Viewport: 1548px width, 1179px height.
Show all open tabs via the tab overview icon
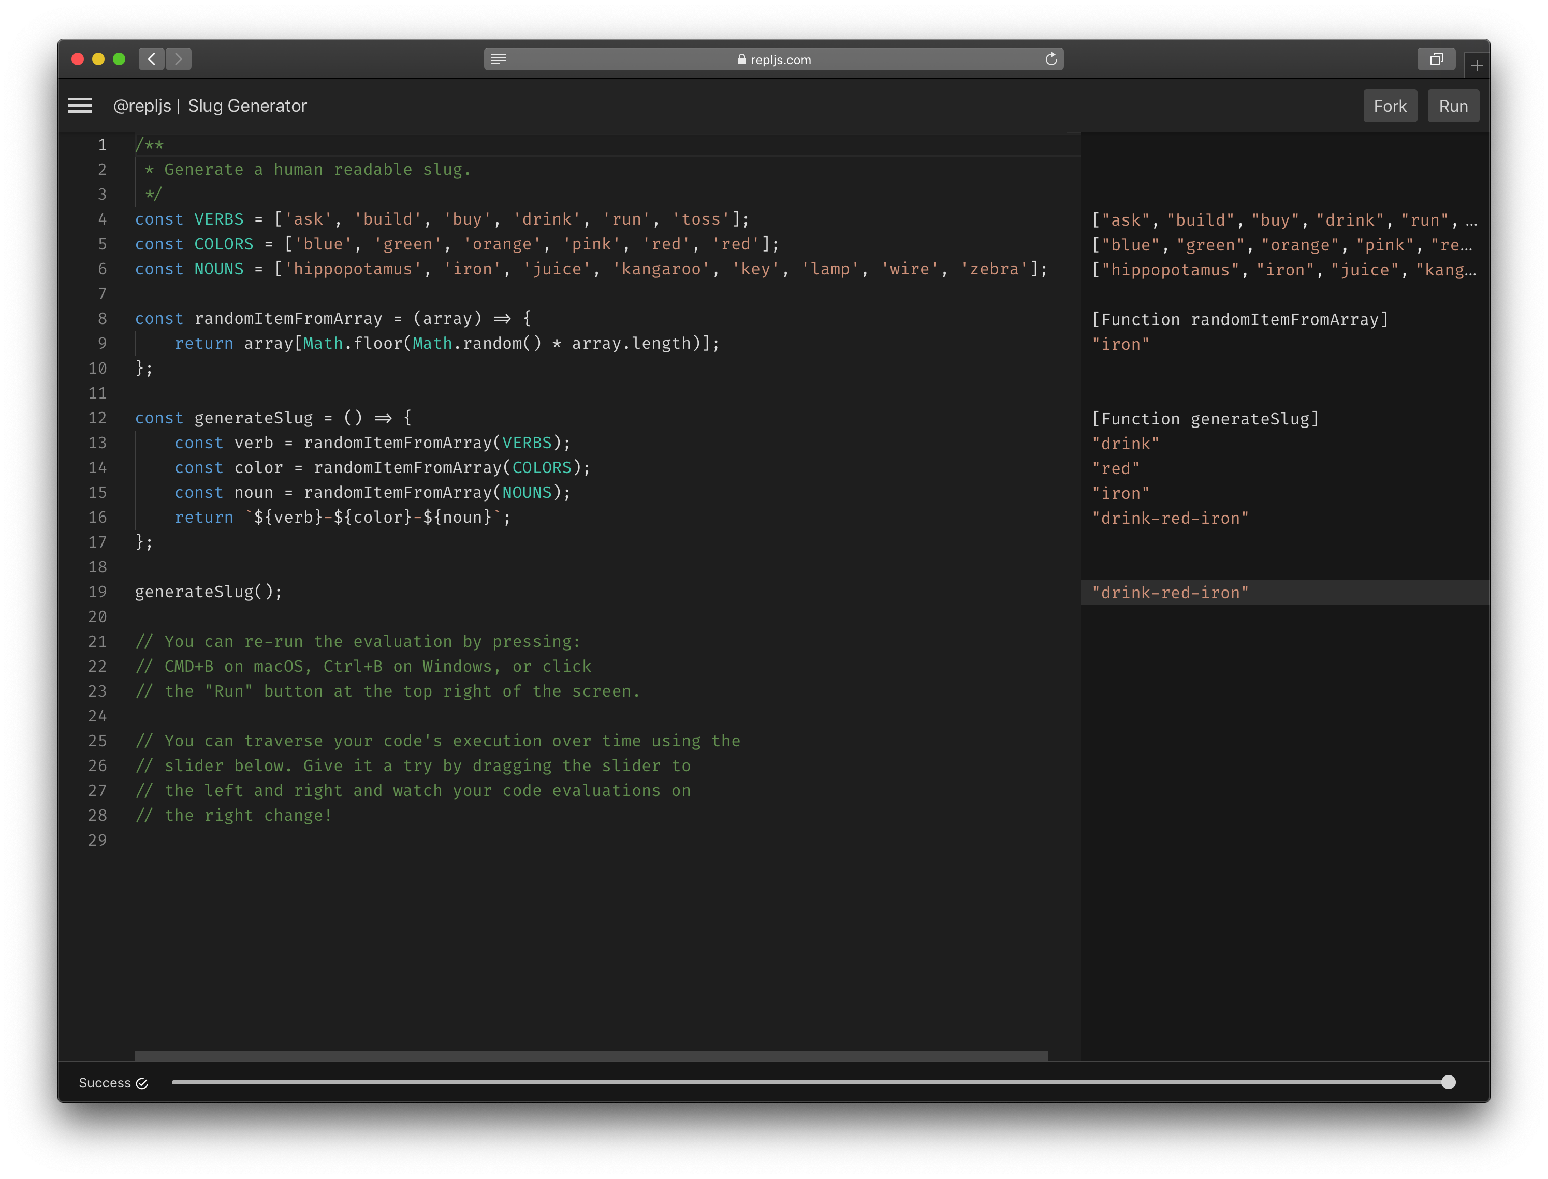1436,60
